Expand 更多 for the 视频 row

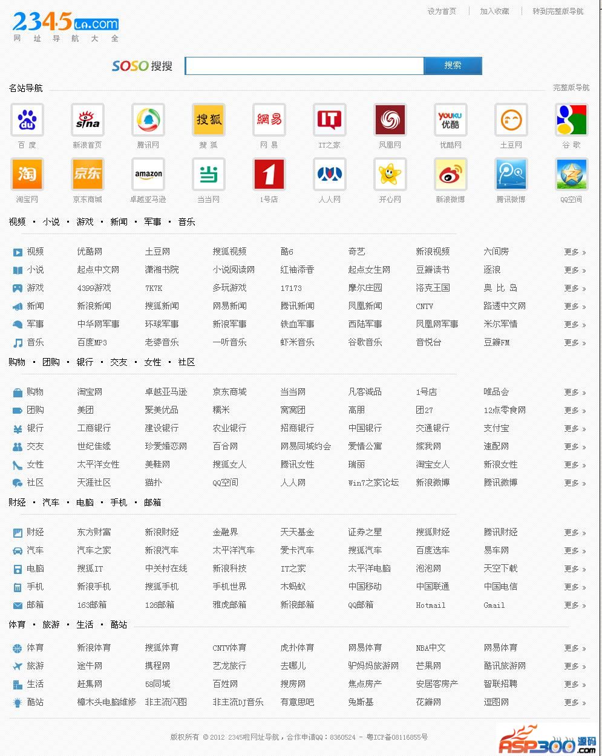pyautogui.click(x=575, y=252)
